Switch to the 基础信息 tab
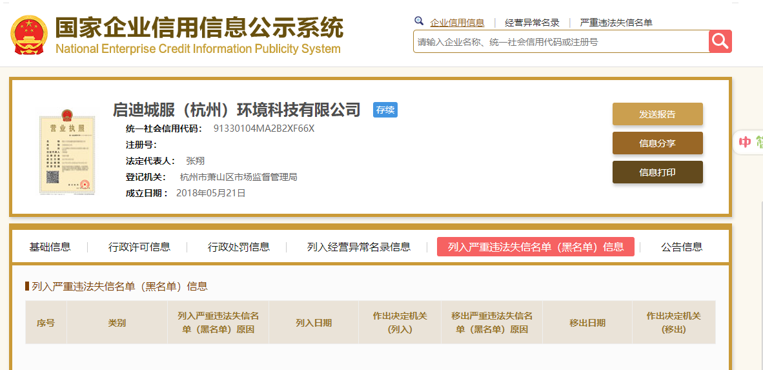763x370 pixels. (x=50, y=247)
